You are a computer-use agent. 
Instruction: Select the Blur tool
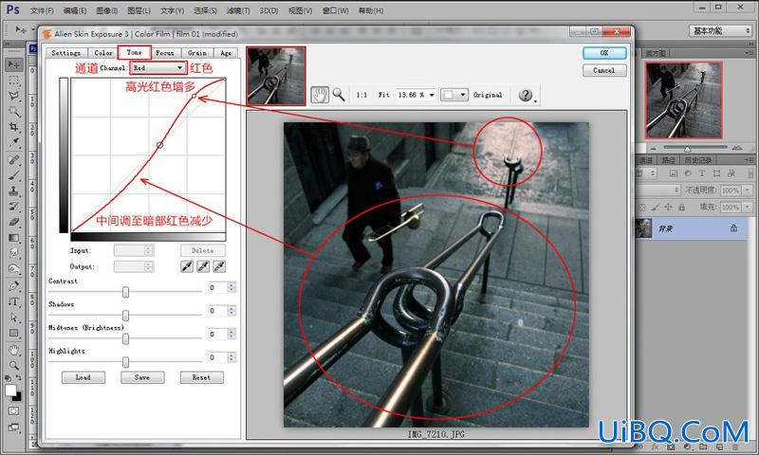(13, 253)
